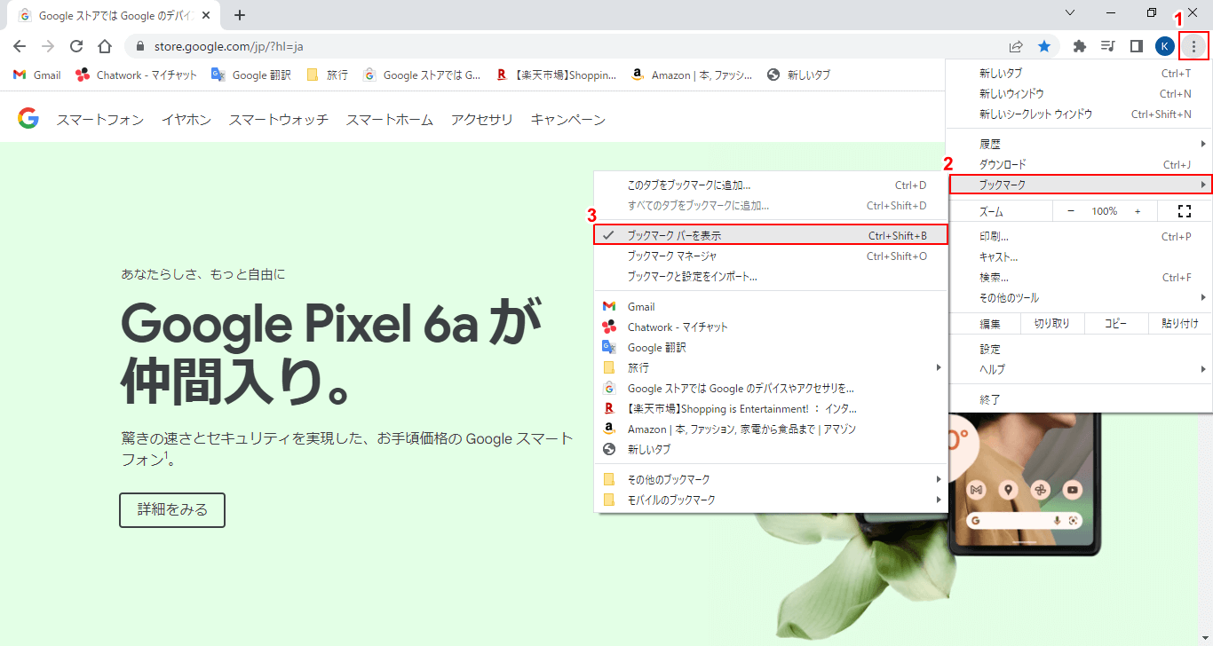Click スマートフォン nav link
Screen dimensions: 1213x646
coord(100,120)
